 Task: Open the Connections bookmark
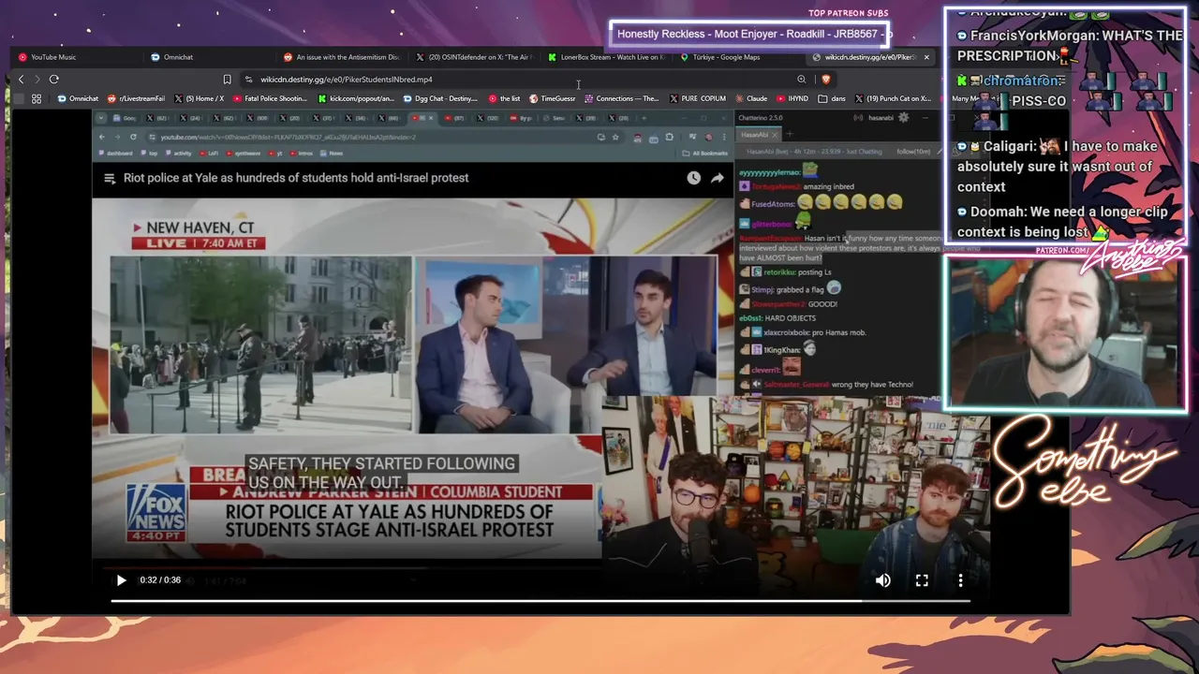coord(622,98)
